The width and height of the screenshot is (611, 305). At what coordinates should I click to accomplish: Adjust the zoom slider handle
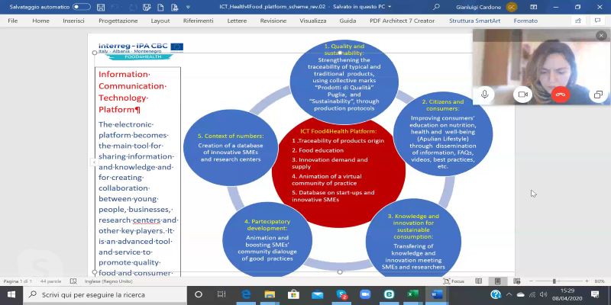click(x=554, y=281)
